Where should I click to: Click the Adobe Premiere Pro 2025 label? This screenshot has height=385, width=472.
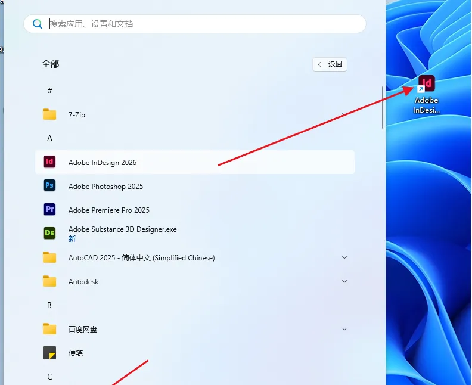(x=109, y=210)
